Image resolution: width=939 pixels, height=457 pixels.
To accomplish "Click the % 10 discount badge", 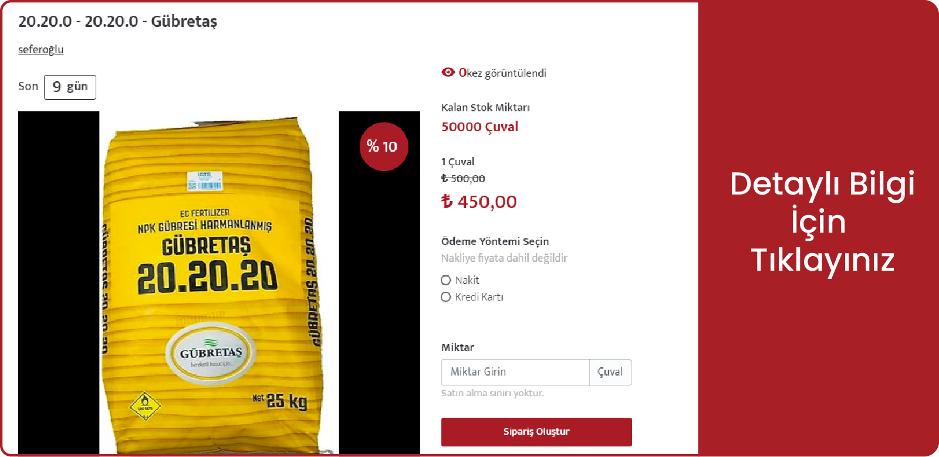I will 384,146.
